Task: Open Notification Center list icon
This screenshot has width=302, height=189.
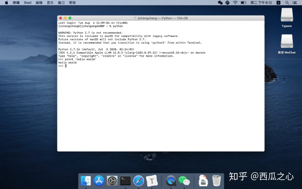Action: coord(295,3)
